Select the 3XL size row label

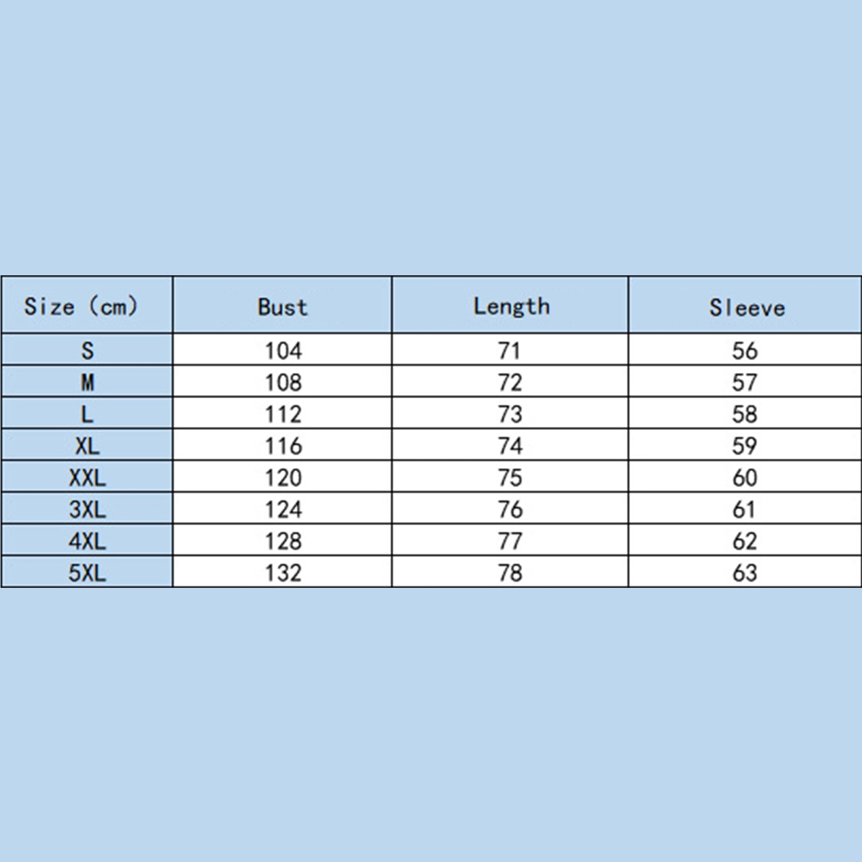coord(87,509)
